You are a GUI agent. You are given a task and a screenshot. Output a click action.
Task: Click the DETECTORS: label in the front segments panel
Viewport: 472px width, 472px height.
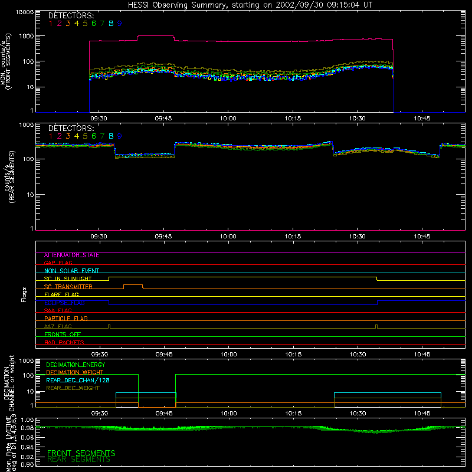(x=71, y=15)
